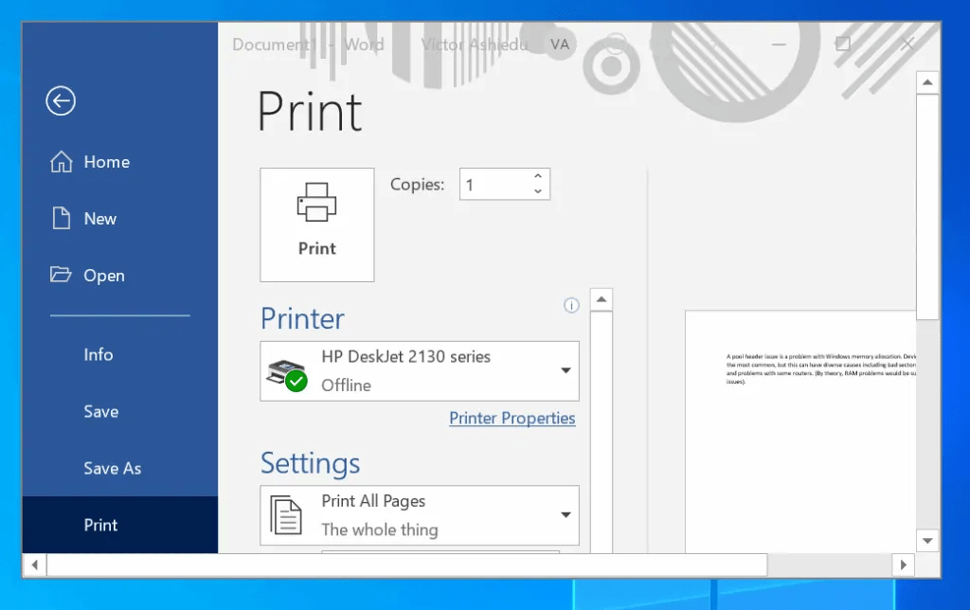
Task: Select the large Print button icon
Action: (316, 202)
